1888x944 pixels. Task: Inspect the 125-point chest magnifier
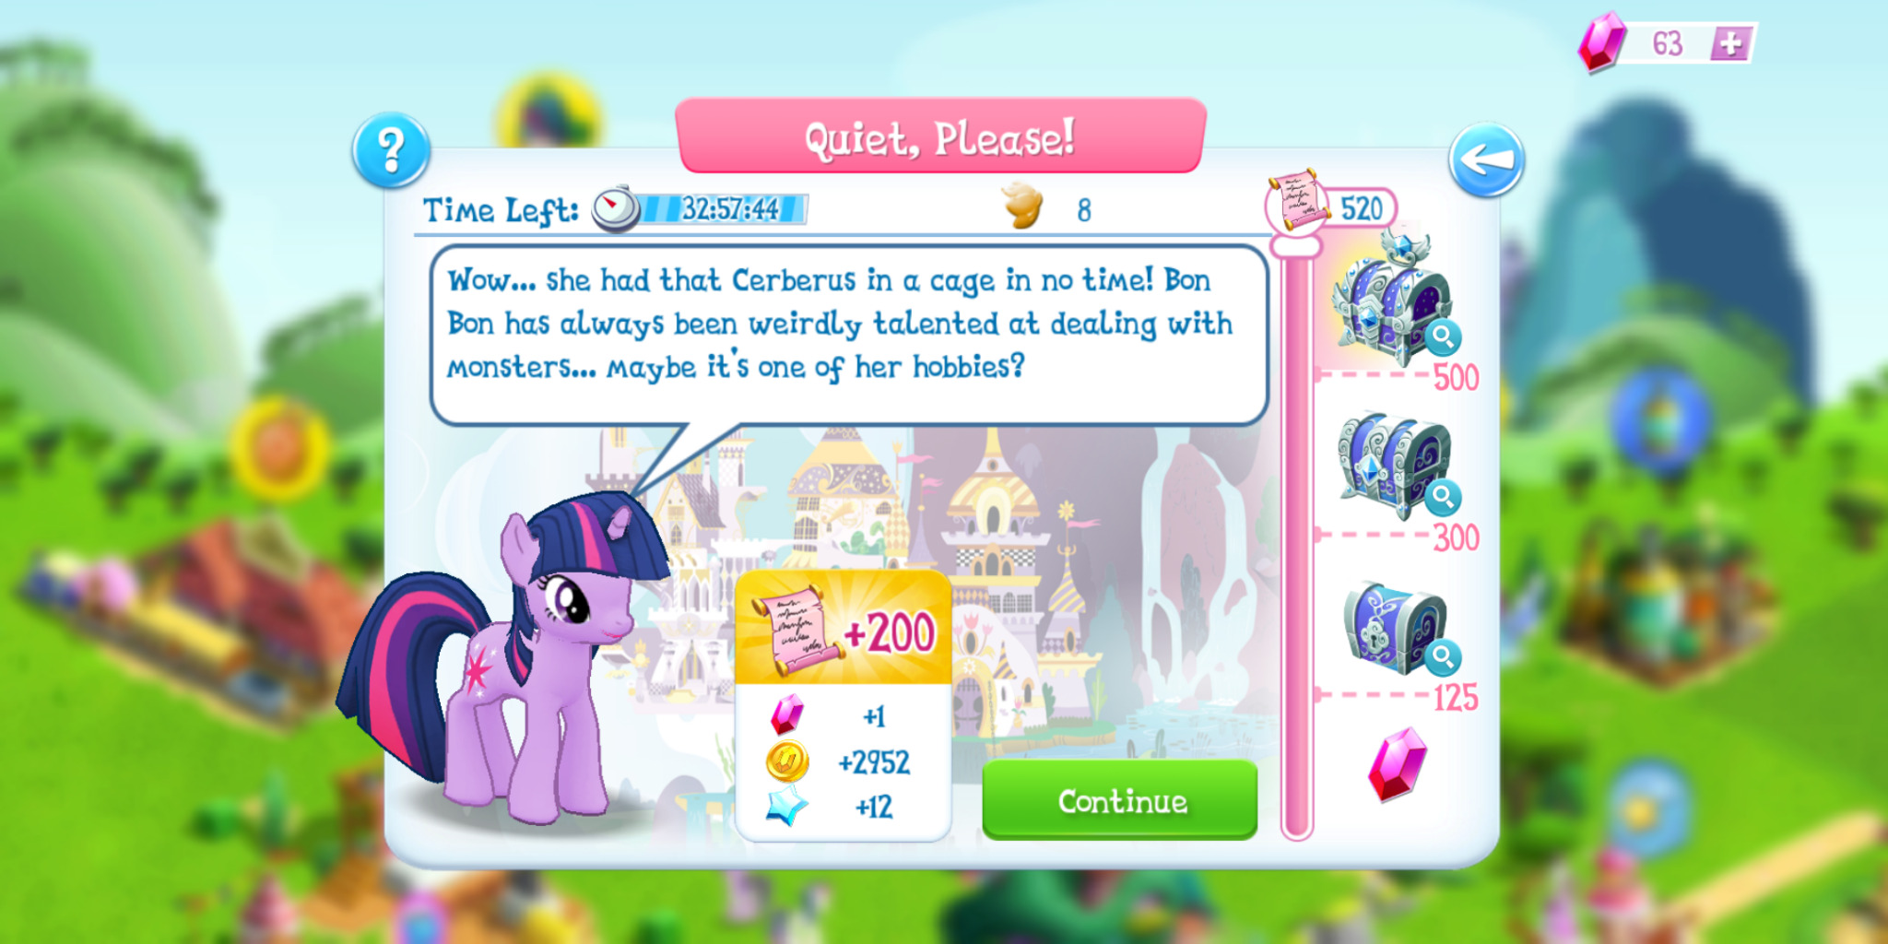point(1443,657)
